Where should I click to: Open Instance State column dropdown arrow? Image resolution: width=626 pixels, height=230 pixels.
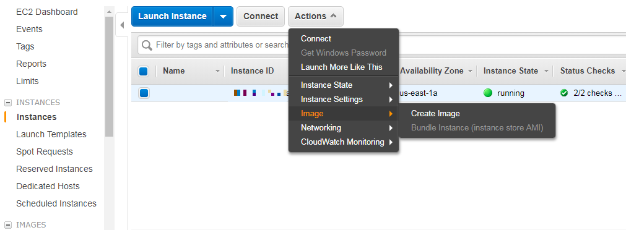coord(546,71)
